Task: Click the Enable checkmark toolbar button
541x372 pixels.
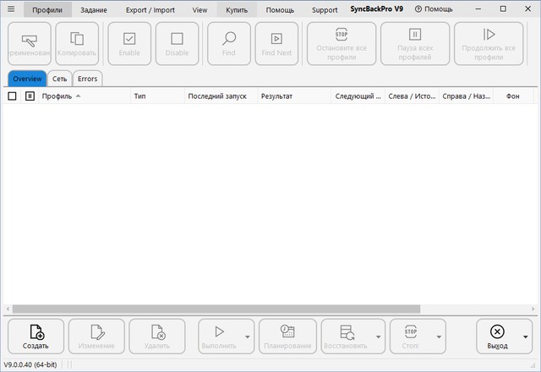Action: click(129, 38)
